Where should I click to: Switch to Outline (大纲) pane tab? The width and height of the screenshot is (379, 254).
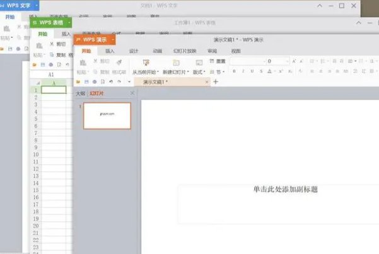pyautogui.click(x=81, y=93)
